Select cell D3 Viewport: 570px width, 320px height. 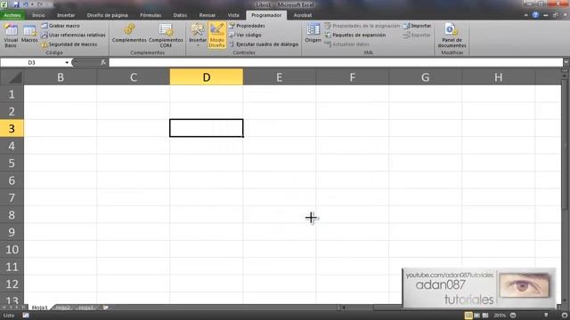(x=206, y=128)
